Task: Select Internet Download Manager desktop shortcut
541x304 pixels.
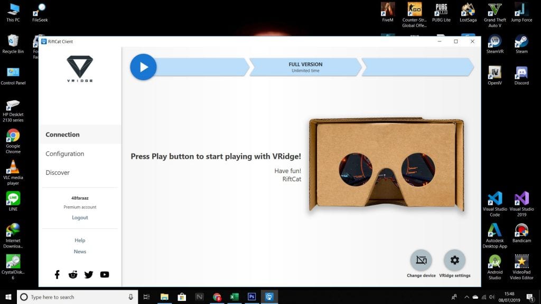Action: click(13, 236)
